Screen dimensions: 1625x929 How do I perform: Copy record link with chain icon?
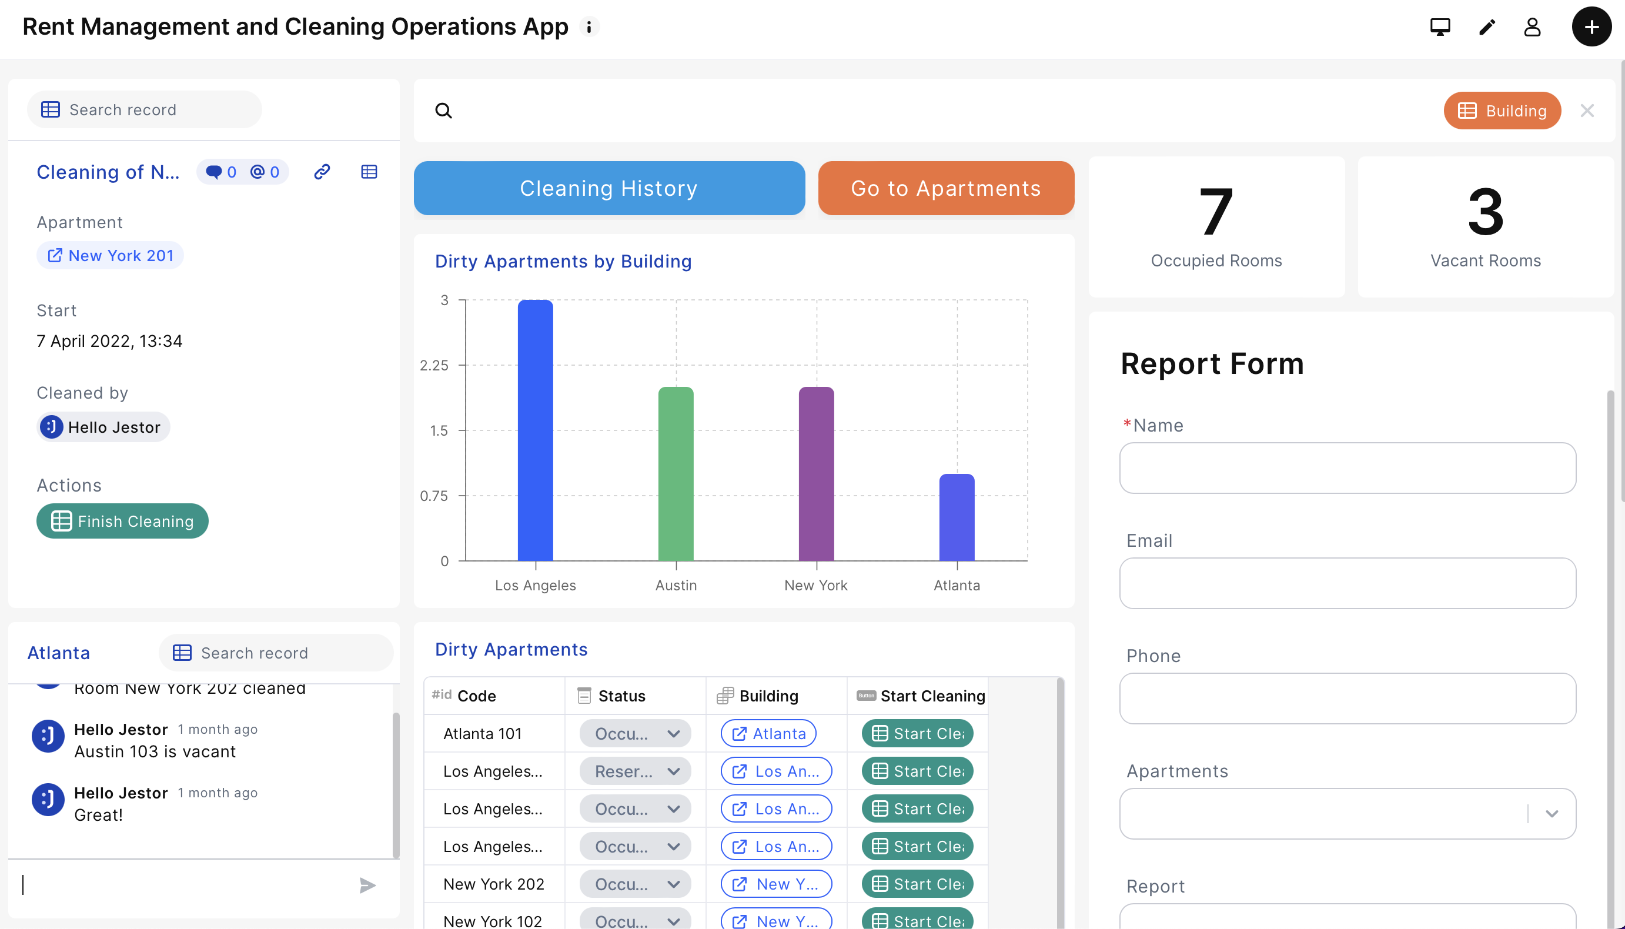pos(322,172)
